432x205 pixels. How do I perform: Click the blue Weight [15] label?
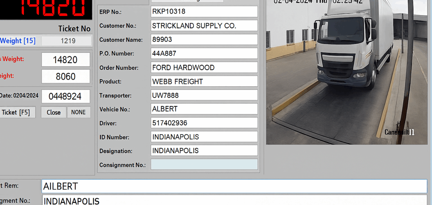[18, 41]
